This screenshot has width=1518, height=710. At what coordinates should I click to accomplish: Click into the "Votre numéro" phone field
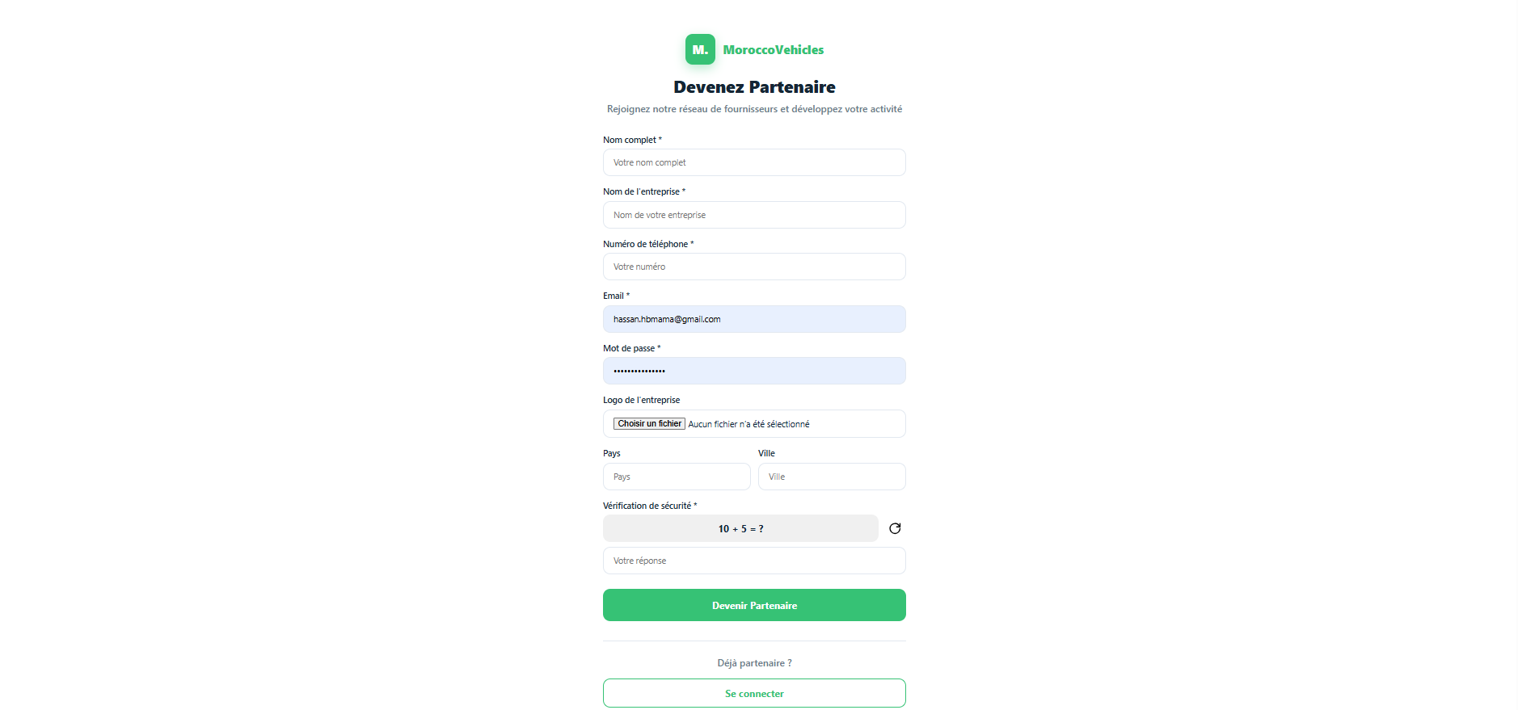(754, 267)
